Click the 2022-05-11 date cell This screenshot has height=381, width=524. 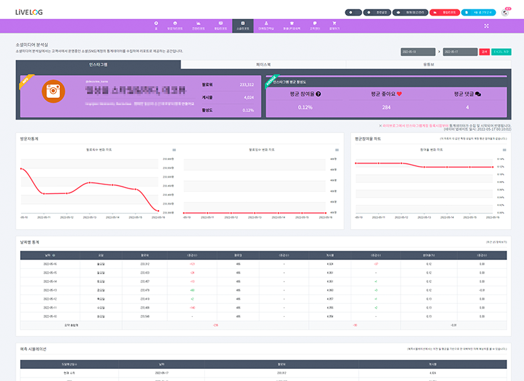point(50,307)
